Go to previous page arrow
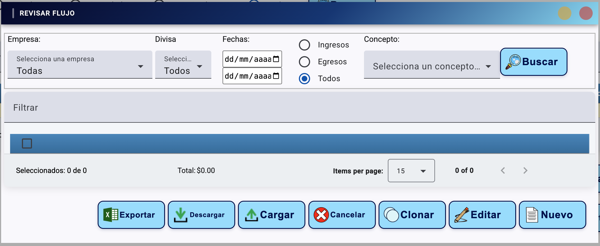The image size is (600, 246). [503, 170]
